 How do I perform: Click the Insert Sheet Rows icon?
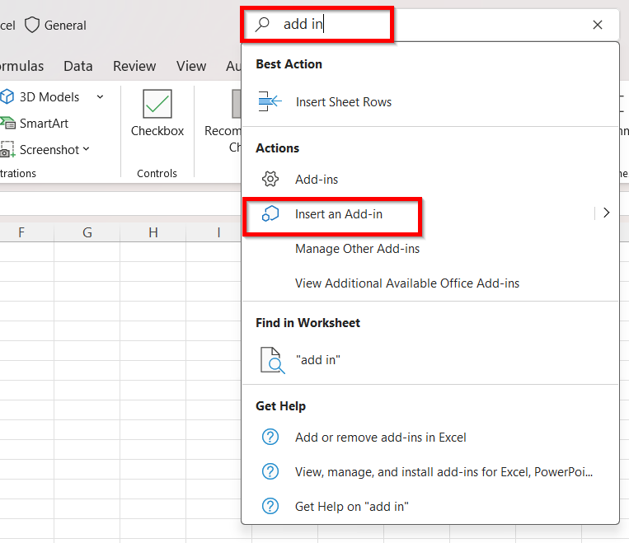point(270,101)
